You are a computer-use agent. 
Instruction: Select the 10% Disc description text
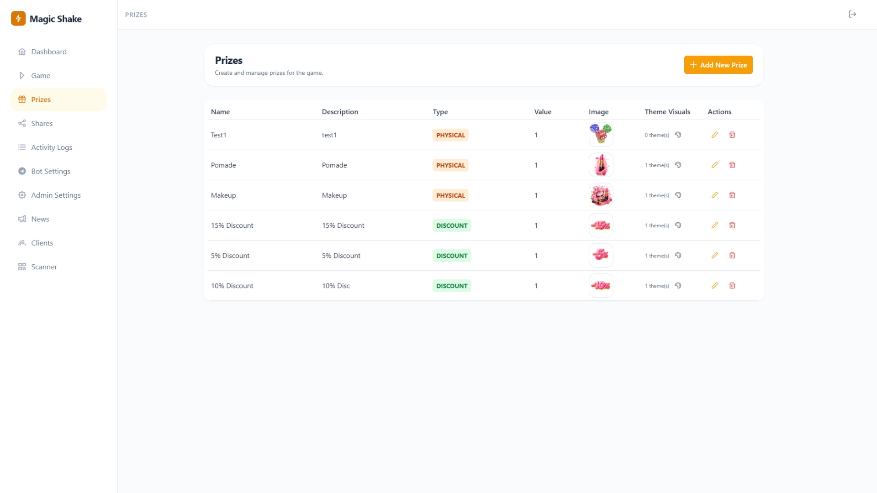336,286
